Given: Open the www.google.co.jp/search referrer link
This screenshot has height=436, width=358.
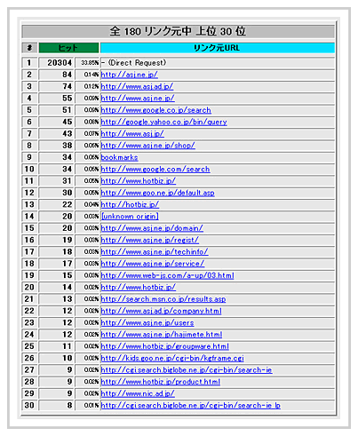Looking at the screenshot, I should point(155,110).
